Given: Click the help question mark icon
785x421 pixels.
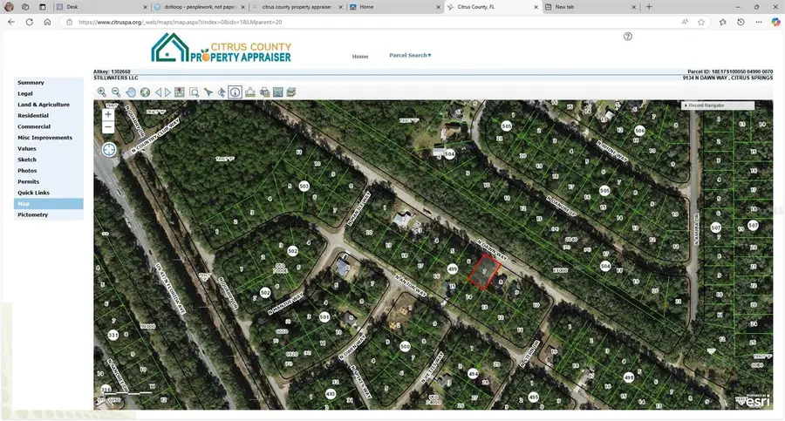Looking at the screenshot, I should pos(628,37).
